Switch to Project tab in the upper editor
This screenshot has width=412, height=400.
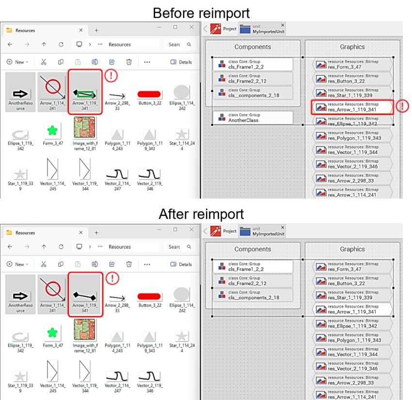point(223,29)
